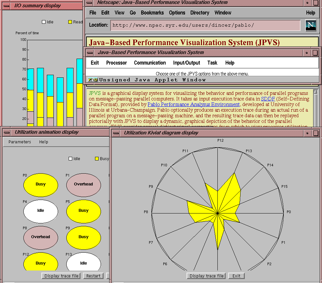This screenshot has width=322, height=283.
Task: Open JPVS Processor menu
Action: tap(116, 63)
